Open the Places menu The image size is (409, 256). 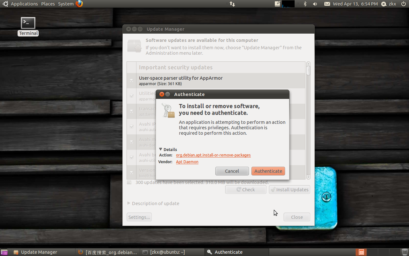pos(48,4)
